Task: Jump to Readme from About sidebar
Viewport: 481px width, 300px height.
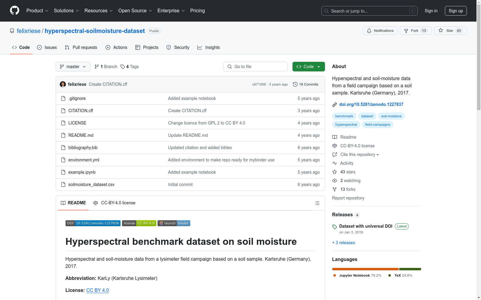Action: 344,137
